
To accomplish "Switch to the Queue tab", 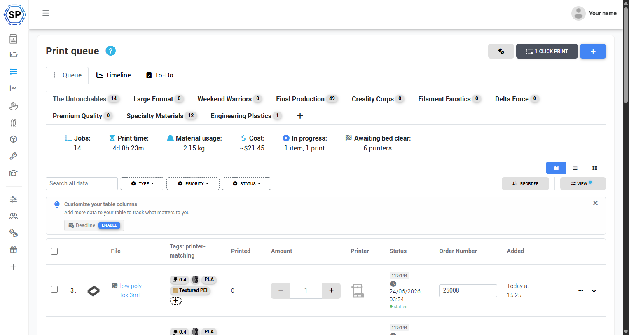I will (68, 75).
